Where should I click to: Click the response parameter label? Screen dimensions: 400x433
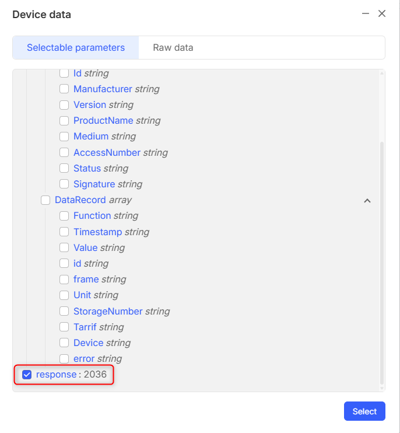pos(56,375)
